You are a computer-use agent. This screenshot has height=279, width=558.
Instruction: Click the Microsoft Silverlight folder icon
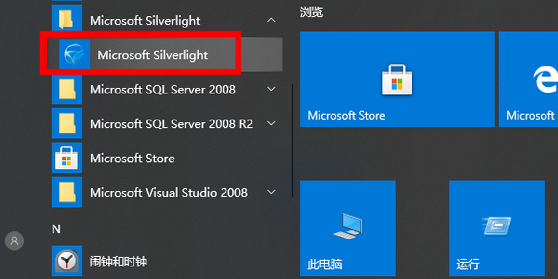point(66,20)
